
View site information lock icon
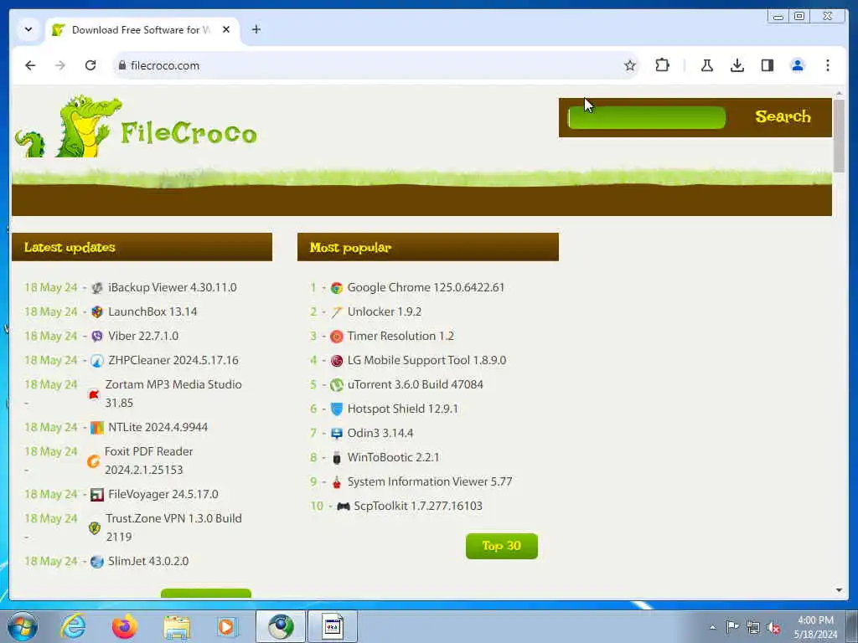[122, 65]
